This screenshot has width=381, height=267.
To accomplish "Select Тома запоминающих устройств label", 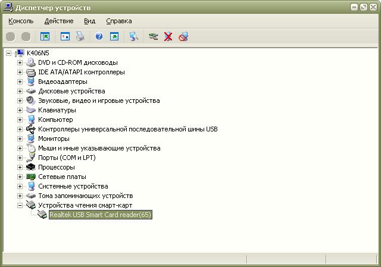I will (86, 196).
